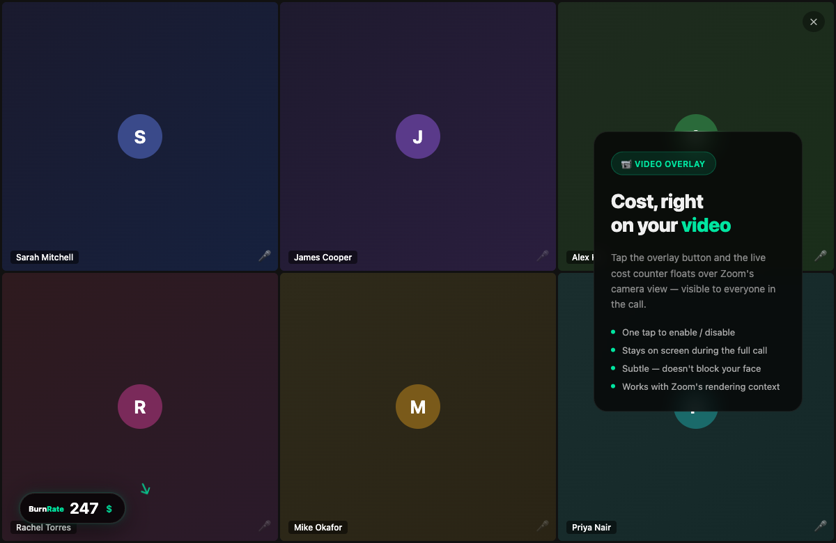This screenshot has width=836, height=543.
Task: Click the "One tap to enable / disable" bullet
Action: point(678,333)
